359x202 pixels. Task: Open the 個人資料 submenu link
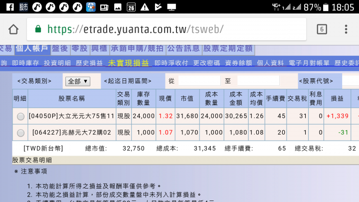(270, 63)
